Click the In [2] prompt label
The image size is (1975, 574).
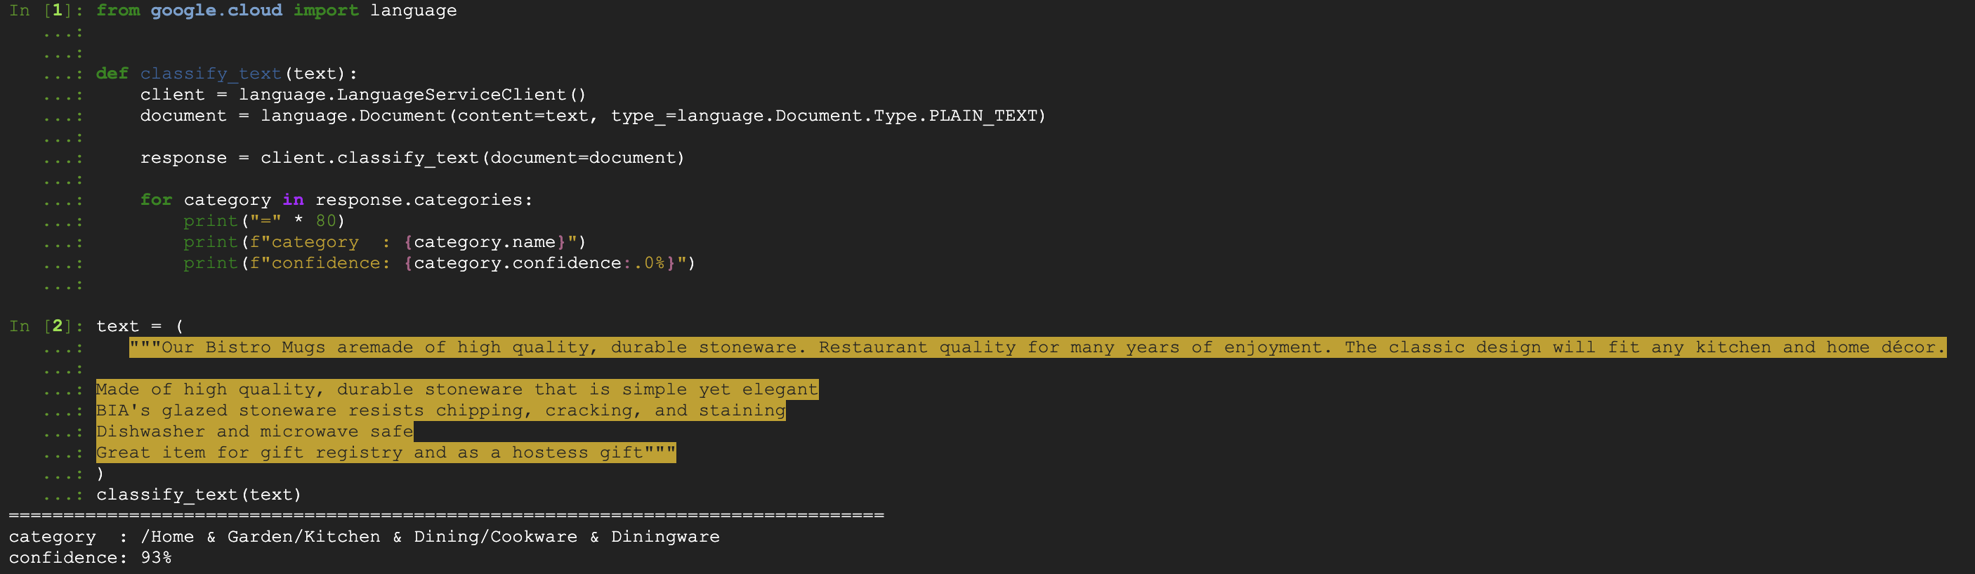pyautogui.click(x=45, y=326)
